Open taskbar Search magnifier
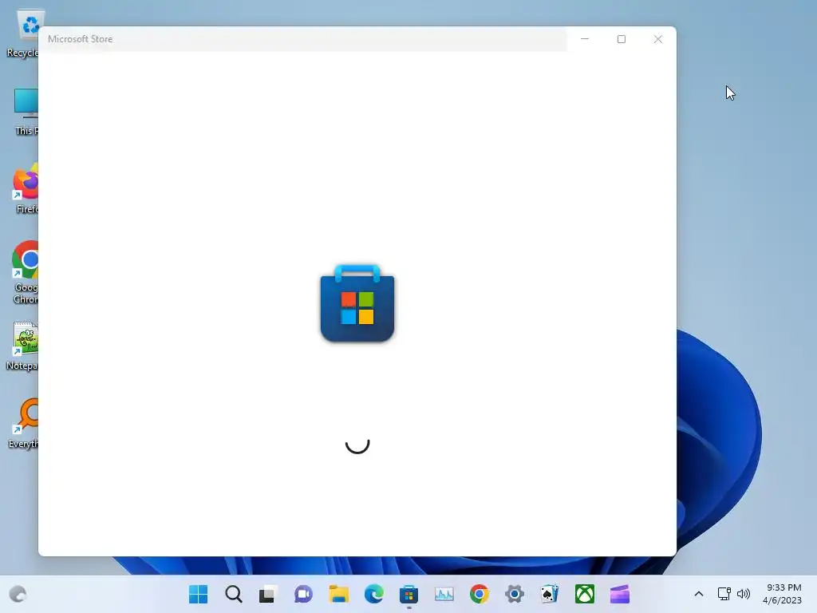The height and width of the screenshot is (613, 817). pos(234,594)
